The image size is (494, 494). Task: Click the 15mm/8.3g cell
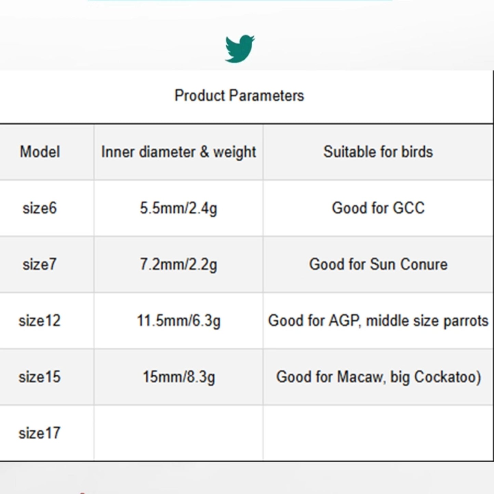178,377
